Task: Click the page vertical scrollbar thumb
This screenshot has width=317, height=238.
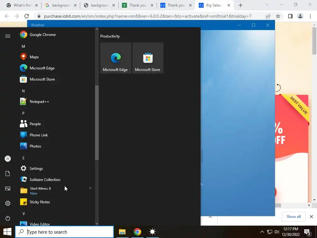Action: (314, 41)
